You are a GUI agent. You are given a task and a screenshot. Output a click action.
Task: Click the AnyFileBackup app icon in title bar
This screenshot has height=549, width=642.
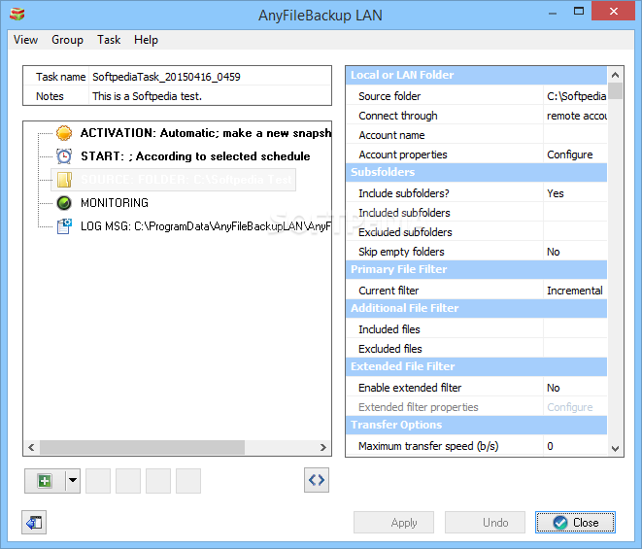click(17, 15)
